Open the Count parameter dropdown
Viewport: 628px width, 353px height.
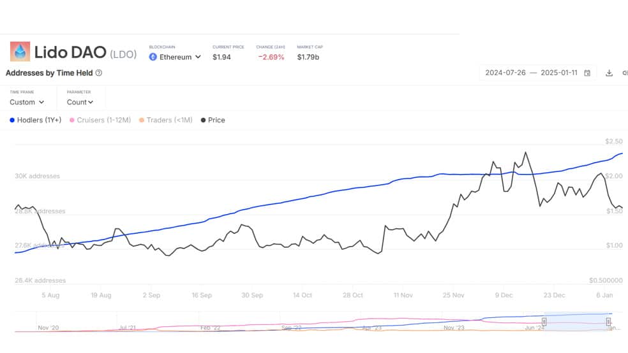point(80,103)
